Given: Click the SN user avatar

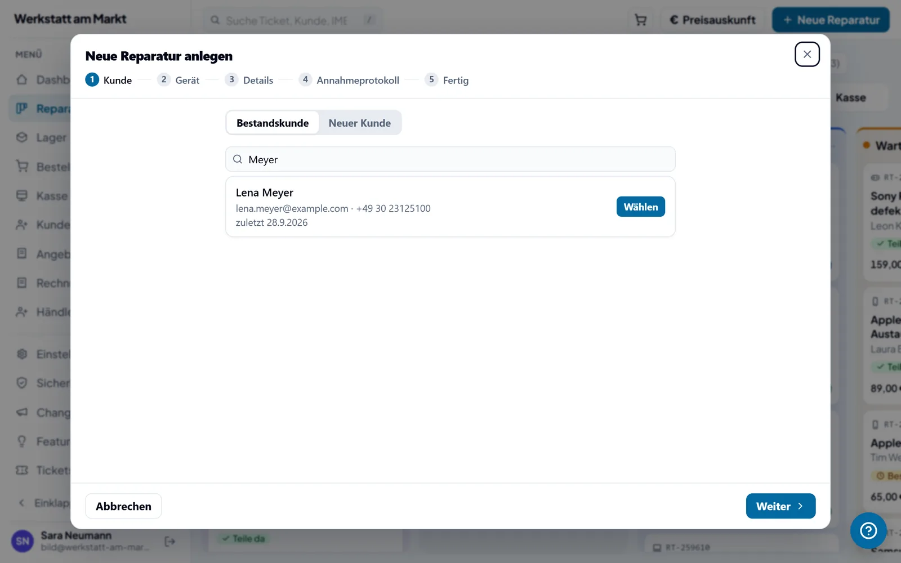Looking at the screenshot, I should (x=23, y=542).
